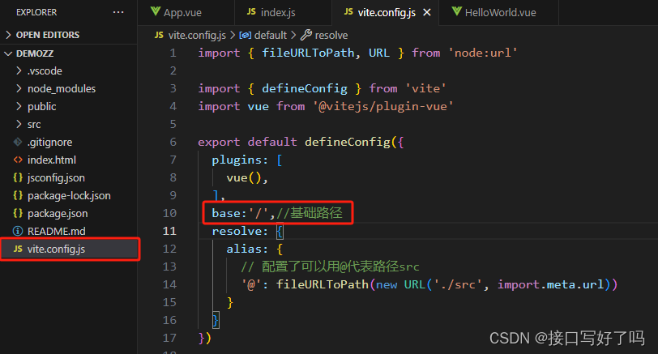Image resolution: width=658 pixels, height=354 pixels.
Task: Click the braces icon beside package.json
Action: tap(18, 213)
